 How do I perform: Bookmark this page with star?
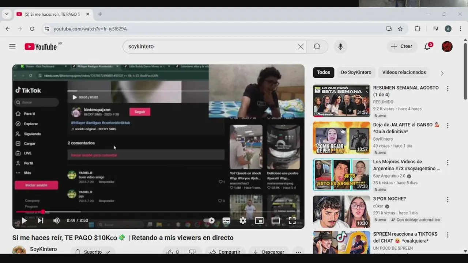pos(400,28)
